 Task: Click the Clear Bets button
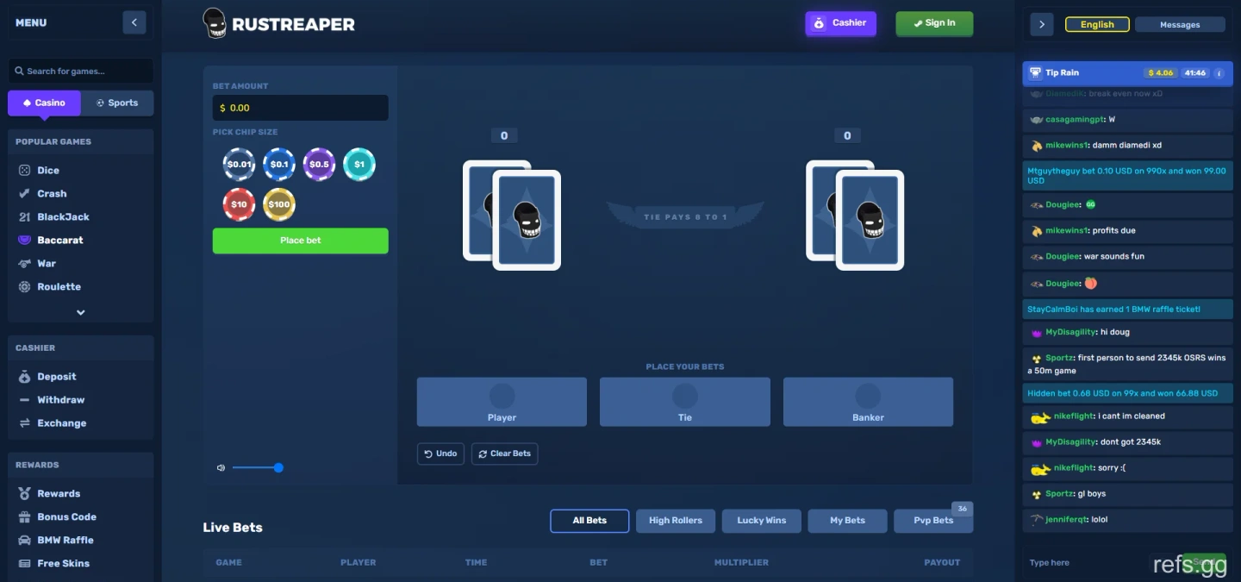pos(504,454)
